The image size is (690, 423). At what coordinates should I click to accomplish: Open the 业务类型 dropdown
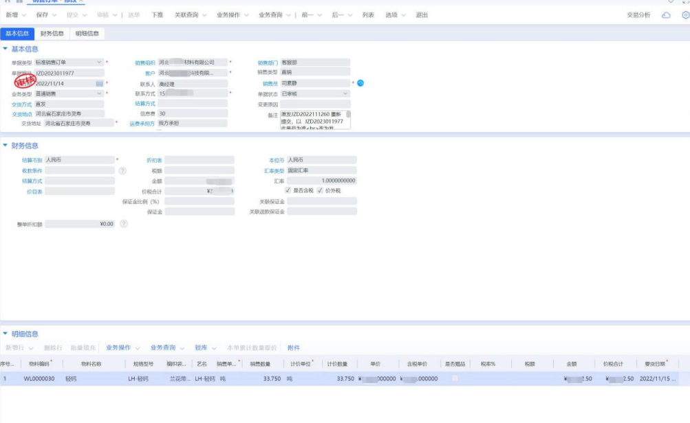[99, 93]
